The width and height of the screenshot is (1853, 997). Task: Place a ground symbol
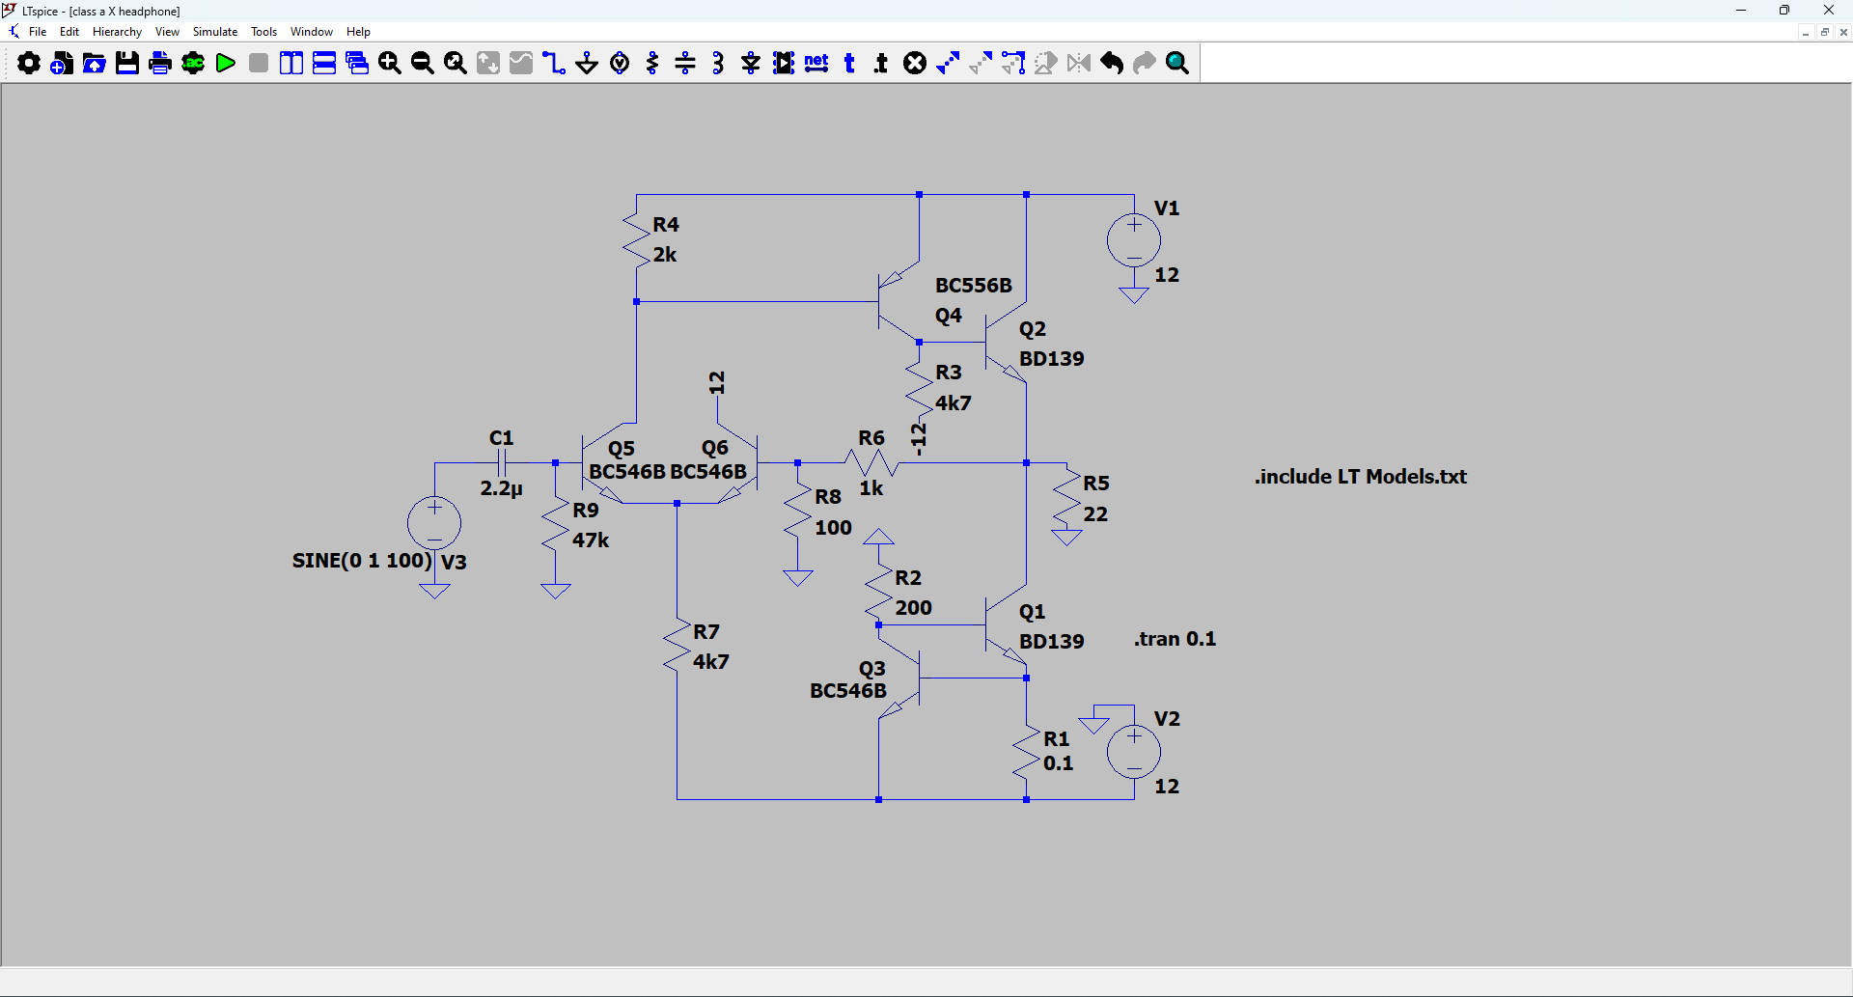[x=587, y=64]
